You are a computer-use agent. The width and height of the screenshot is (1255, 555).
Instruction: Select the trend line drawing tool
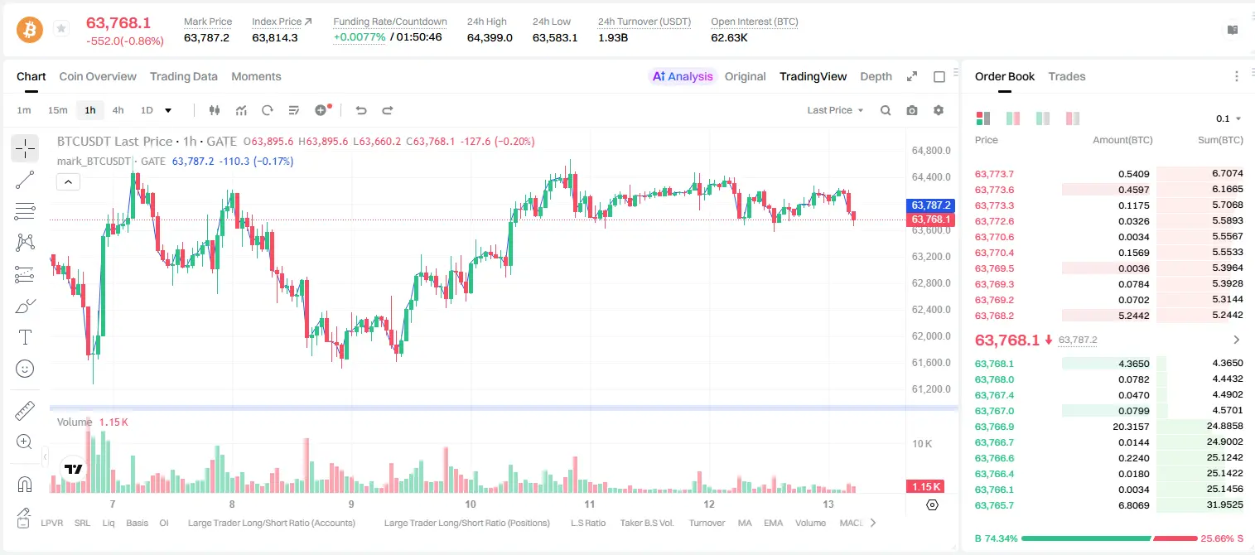tap(25, 180)
